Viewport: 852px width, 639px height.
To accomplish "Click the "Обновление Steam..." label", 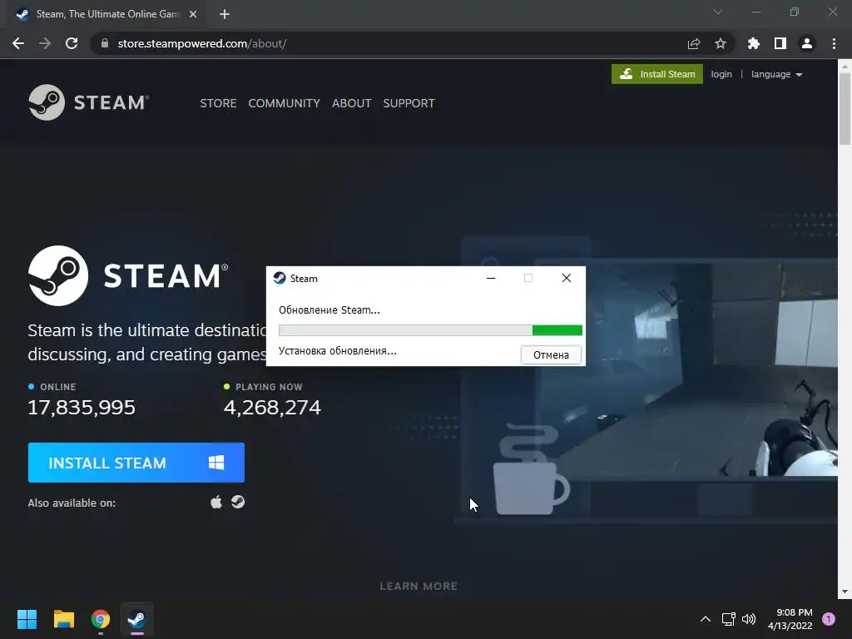I will [329, 310].
